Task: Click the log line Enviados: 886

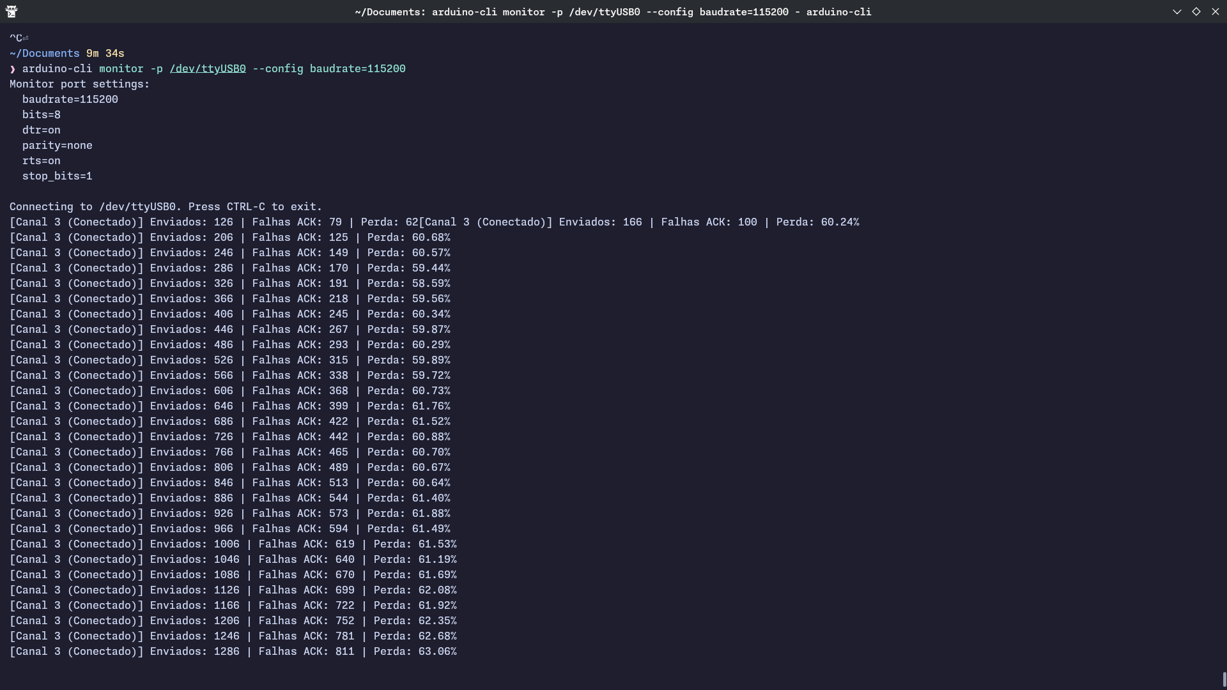Action: (x=230, y=498)
